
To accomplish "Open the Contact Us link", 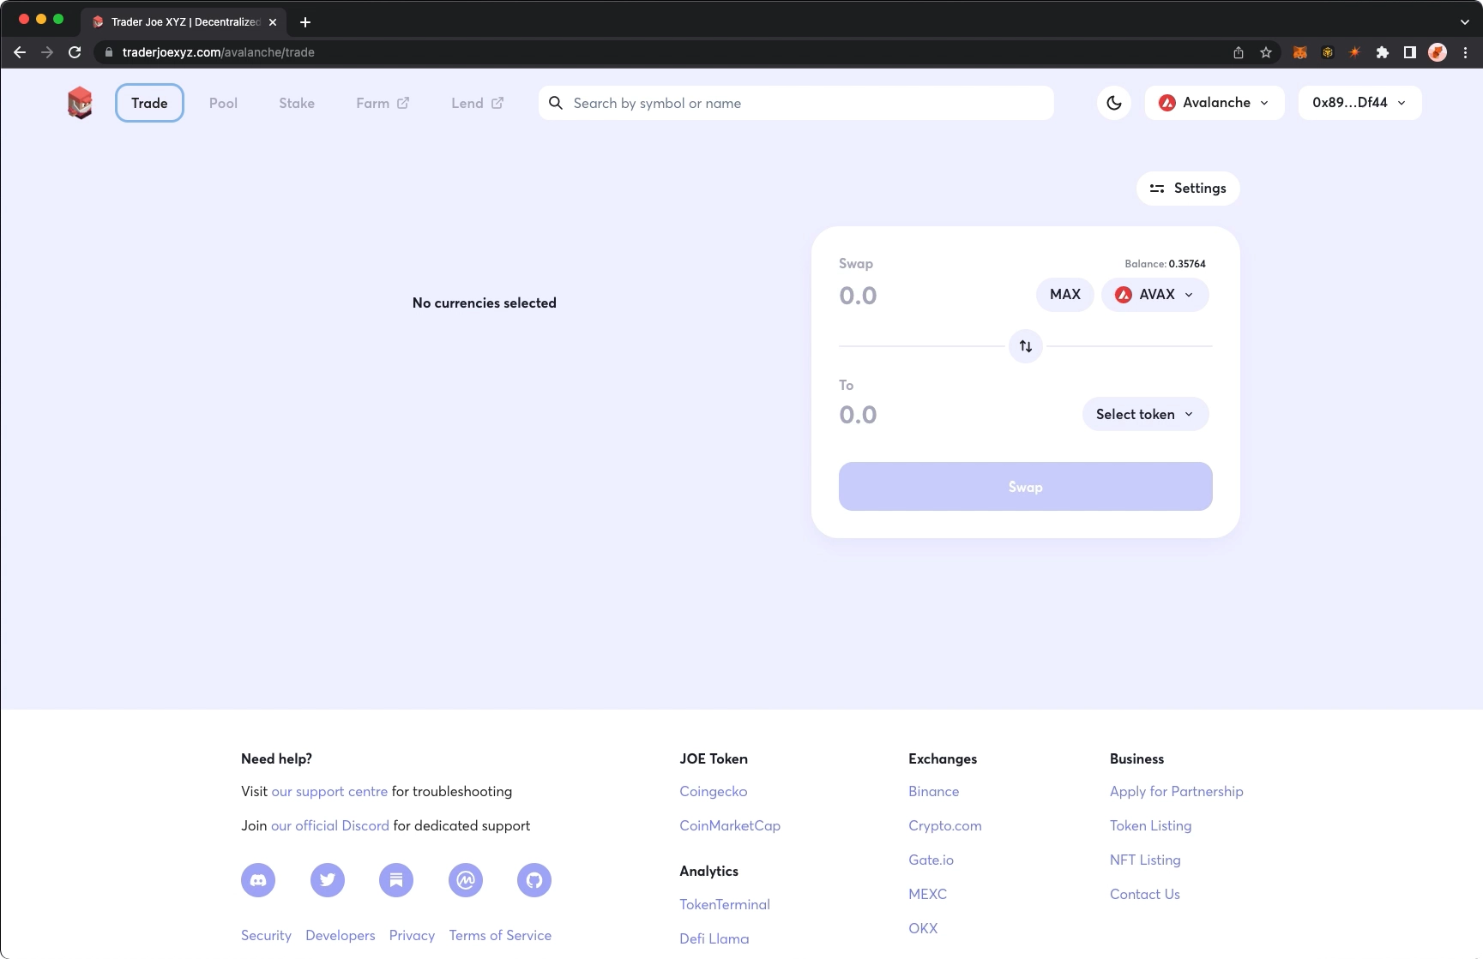I will 1145,894.
